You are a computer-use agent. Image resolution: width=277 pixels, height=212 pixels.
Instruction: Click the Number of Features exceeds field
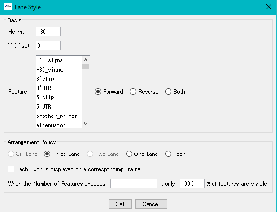click(x=134, y=183)
